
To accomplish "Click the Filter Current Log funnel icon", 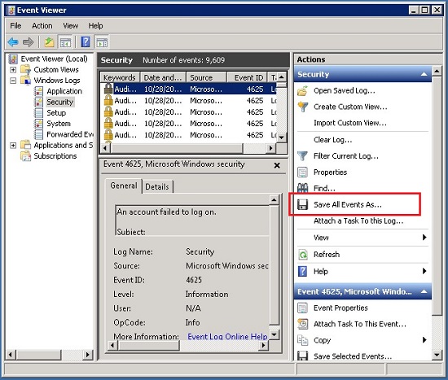I will [x=302, y=156].
